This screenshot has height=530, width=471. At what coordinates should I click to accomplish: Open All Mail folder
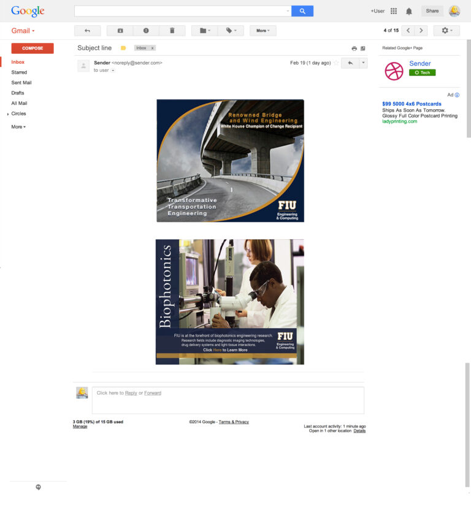pyautogui.click(x=19, y=104)
